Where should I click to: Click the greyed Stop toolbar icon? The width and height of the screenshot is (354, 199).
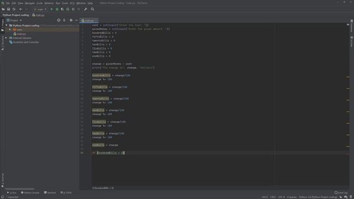(x=79, y=9)
